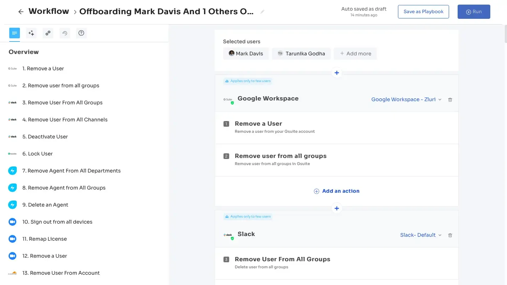Click Slack icon beside 4. Remove User From All Channels
The height and width of the screenshot is (285, 507).
pos(12,120)
